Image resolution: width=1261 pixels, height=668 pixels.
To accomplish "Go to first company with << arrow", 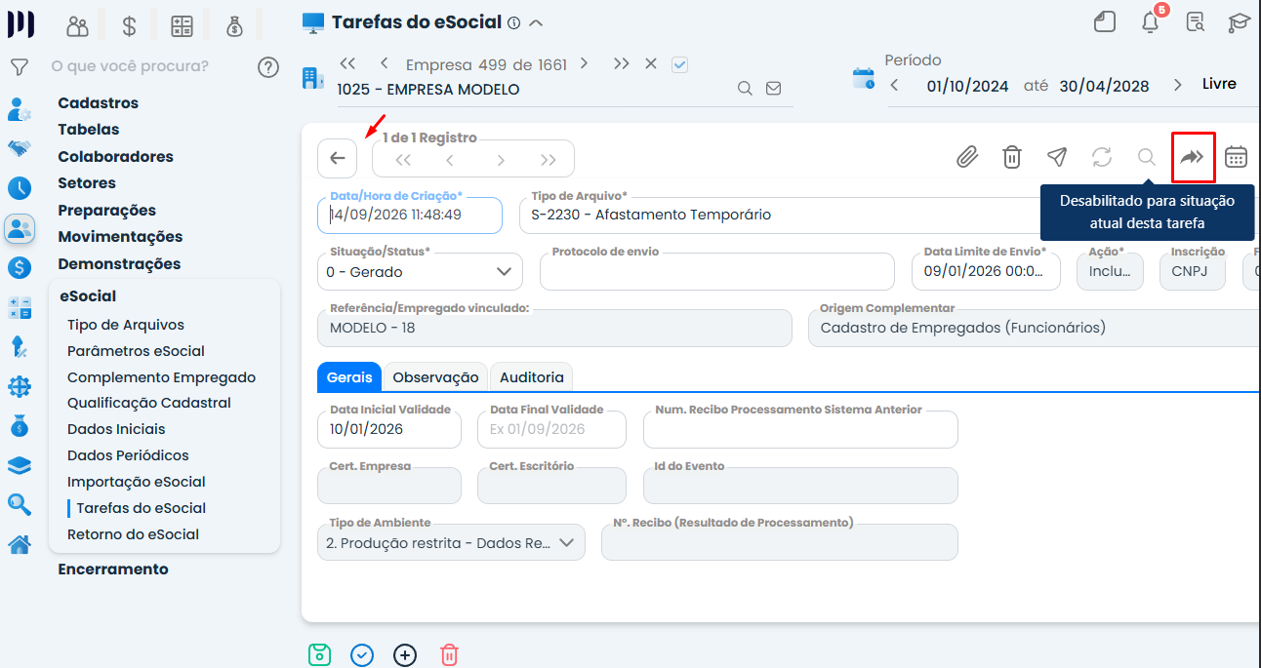I will tap(347, 63).
